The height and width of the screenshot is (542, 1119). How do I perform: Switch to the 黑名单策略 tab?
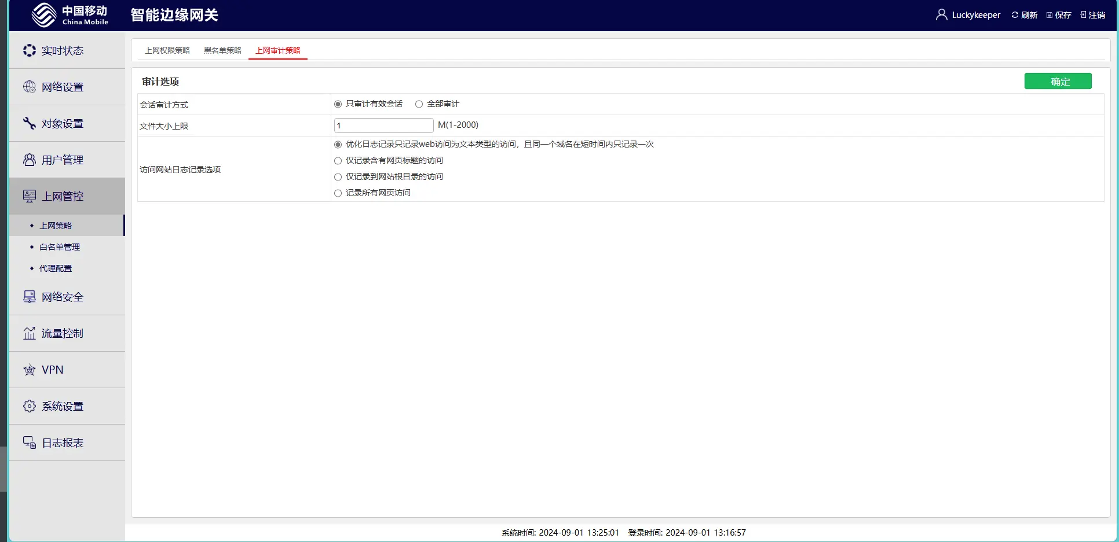tap(222, 50)
